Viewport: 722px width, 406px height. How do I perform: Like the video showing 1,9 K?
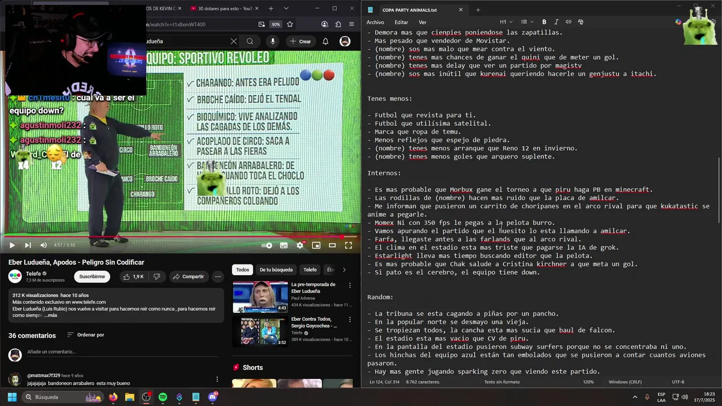tap(133, 277)
